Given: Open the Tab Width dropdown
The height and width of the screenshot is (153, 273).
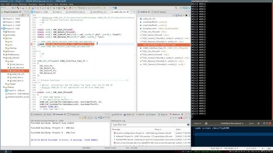Looking at the screenshot, I should (x=231, y=148).
